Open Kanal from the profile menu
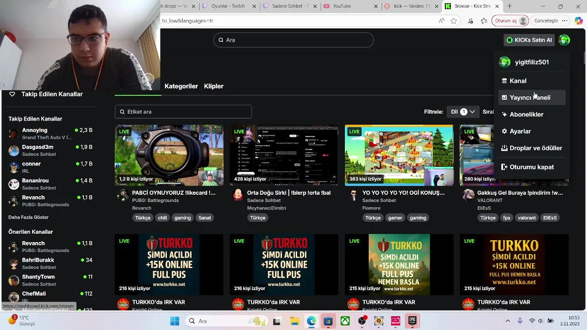Image resolution: width=587 pixels, height=330 pixels. (532, 81)
